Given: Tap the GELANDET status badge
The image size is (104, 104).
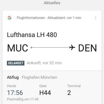Looking at the screenshot, I should click(x=16, y=63).
